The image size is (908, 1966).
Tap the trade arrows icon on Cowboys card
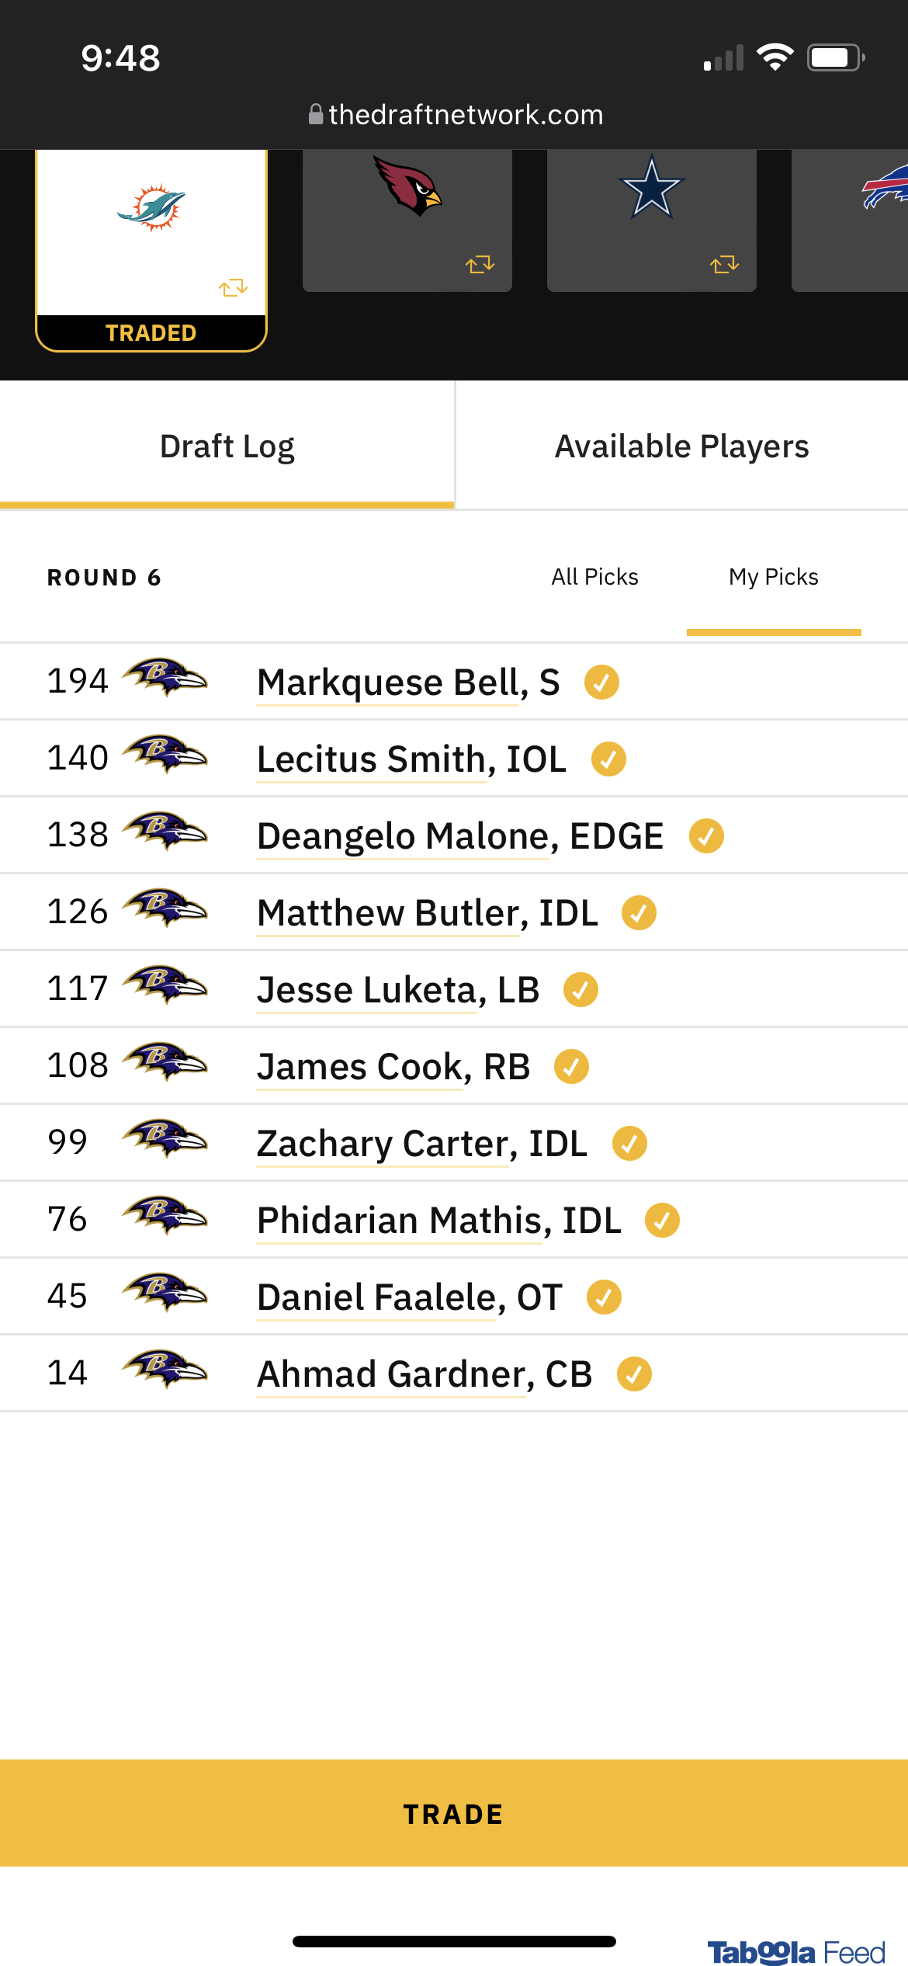pyautogui.click(x=724, y=265)
